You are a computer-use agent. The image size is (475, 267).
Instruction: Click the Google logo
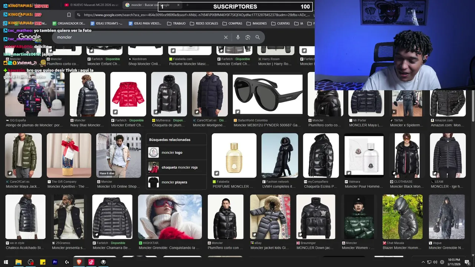tap(29, 37)
